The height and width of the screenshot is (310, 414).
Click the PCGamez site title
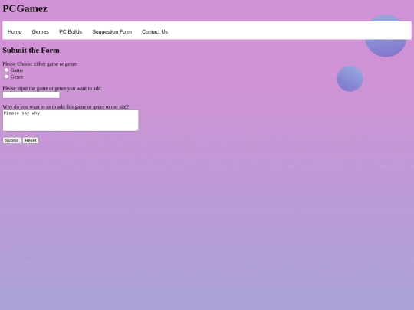25,8
